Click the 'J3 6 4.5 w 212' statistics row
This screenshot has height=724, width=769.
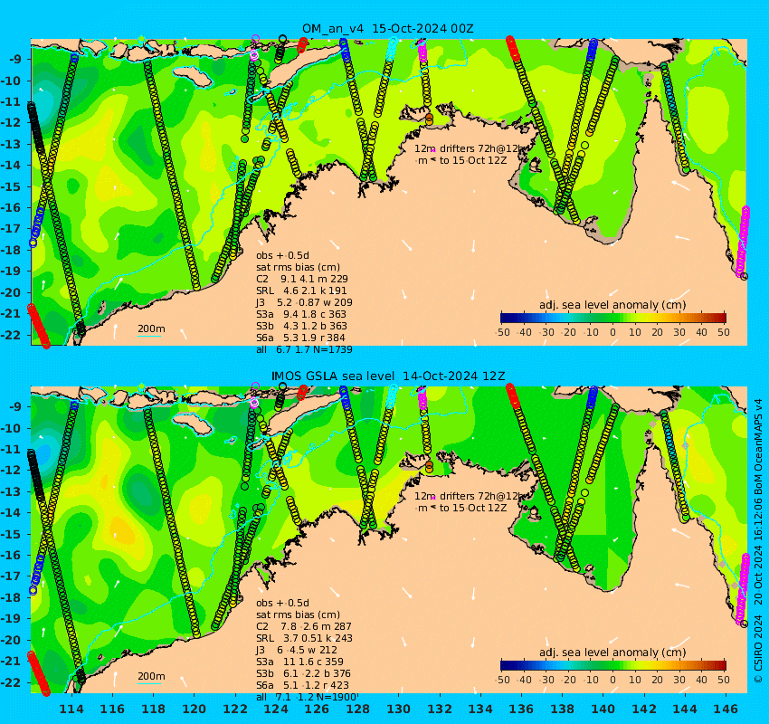297,651
